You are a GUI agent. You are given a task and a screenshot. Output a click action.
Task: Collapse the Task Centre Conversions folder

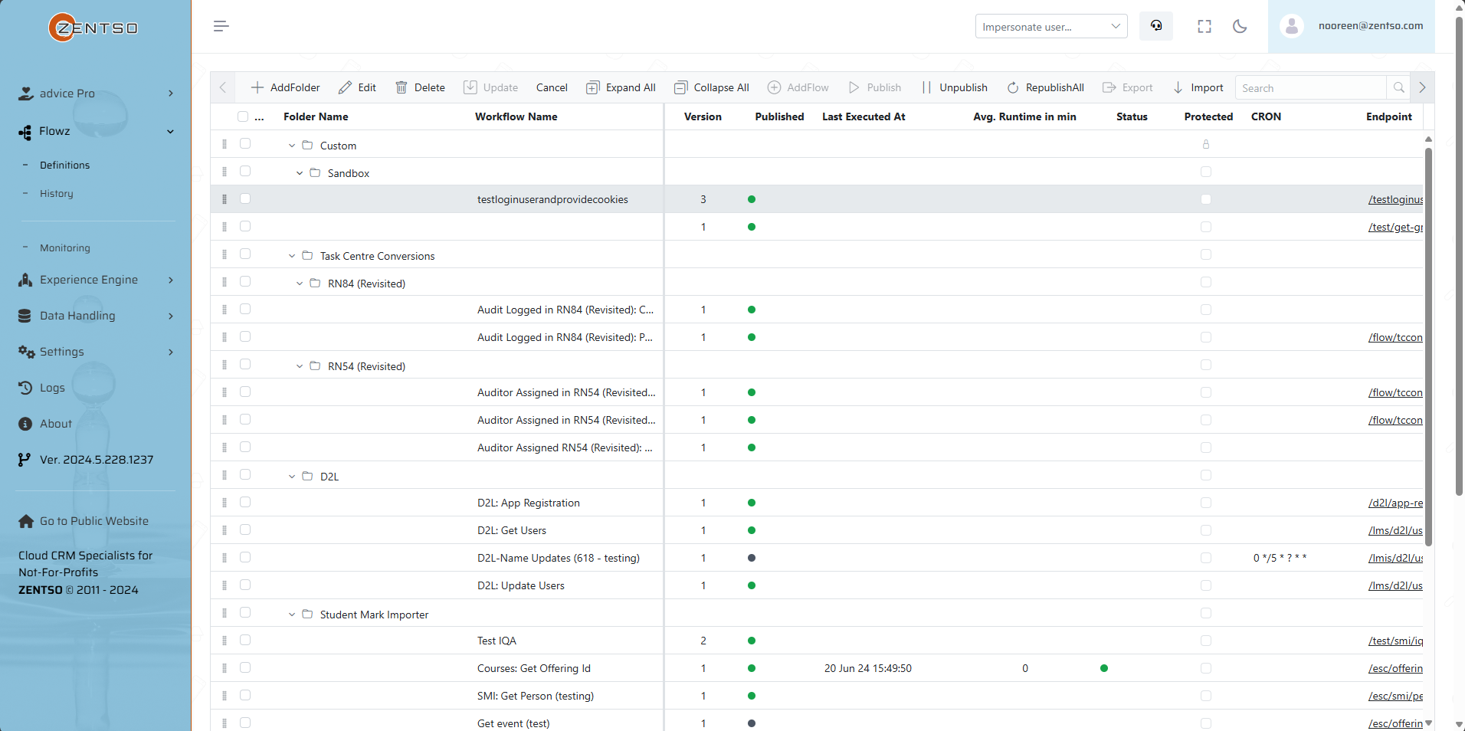point(292,256)
